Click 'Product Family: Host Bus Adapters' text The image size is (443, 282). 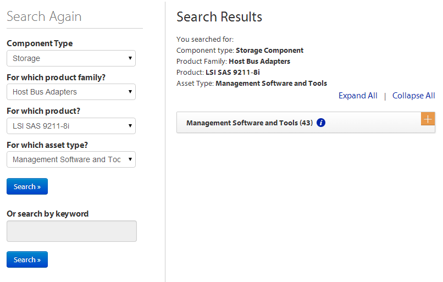(x=234, y=62)
